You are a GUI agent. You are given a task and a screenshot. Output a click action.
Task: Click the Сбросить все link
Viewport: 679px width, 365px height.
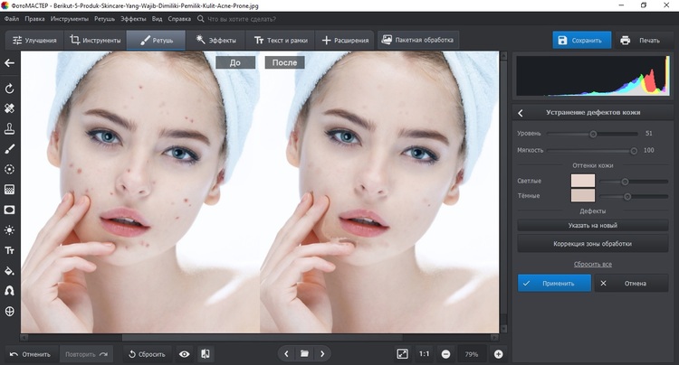point(593,264)
